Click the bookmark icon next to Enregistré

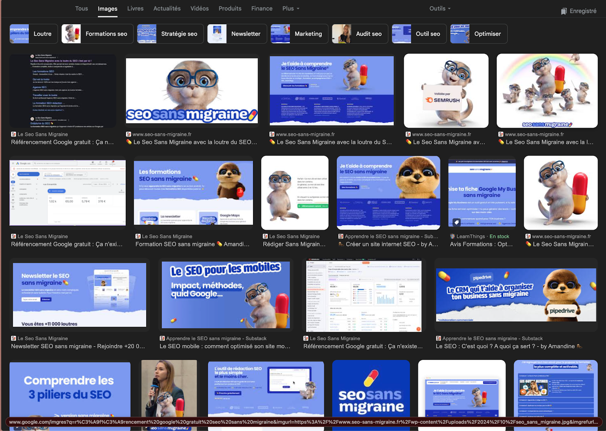click(564, 11)
